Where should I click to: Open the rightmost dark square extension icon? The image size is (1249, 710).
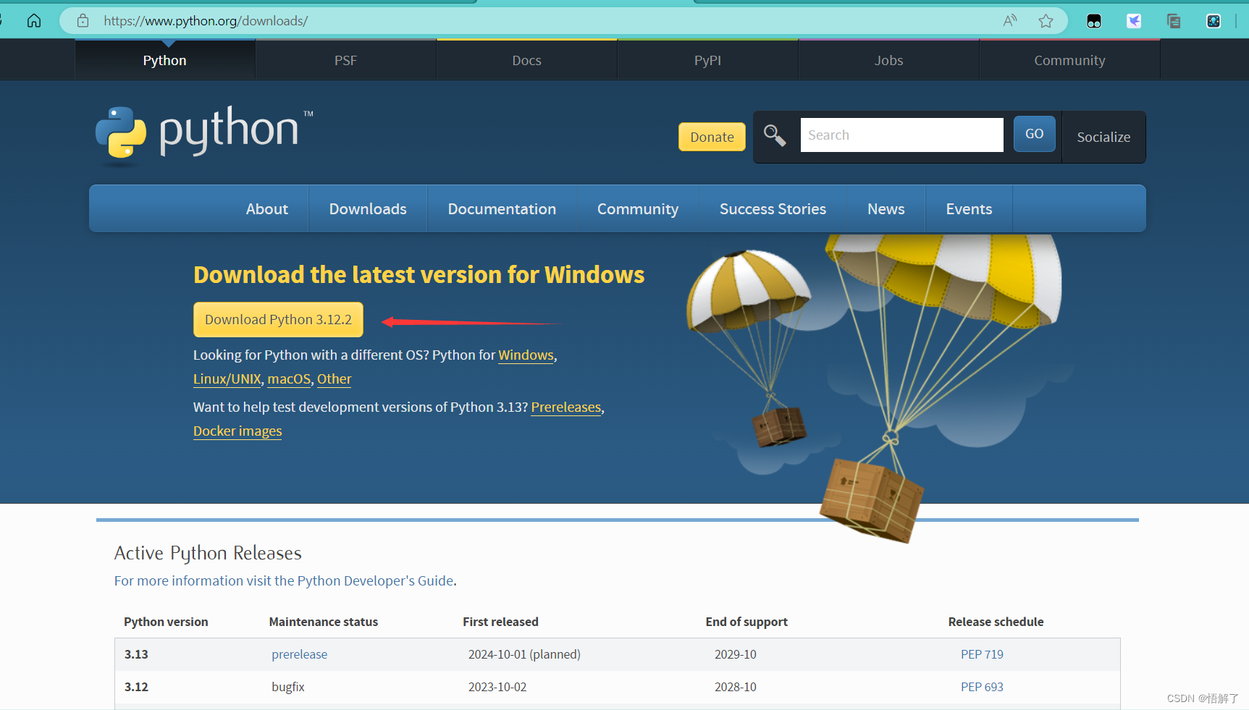(x=1214, y=21)
